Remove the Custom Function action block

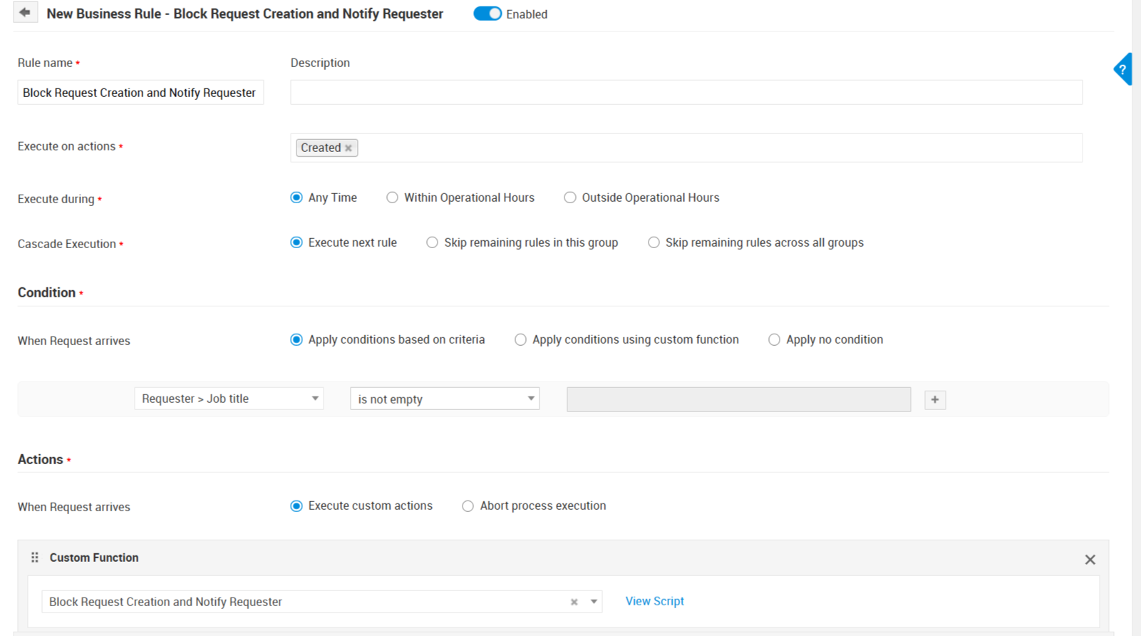pos(1090,560)
